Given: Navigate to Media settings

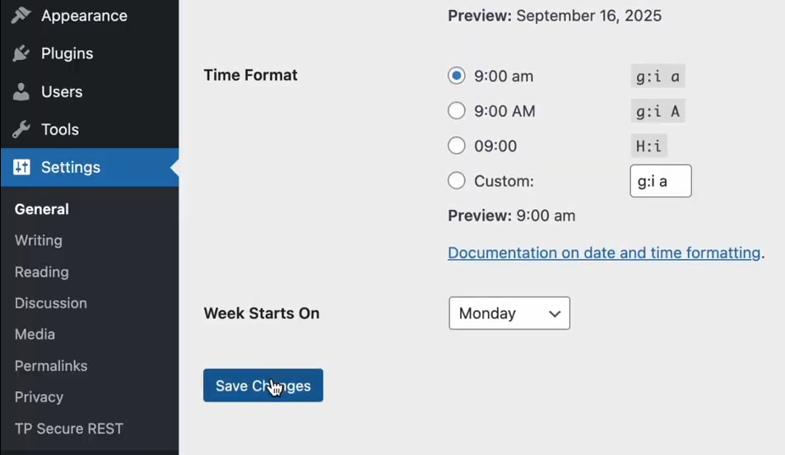Looking at the screenshot, I should [x=35, y=334].
